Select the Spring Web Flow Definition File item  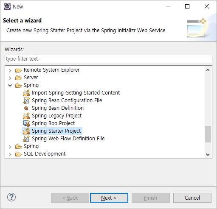pos(68,139)
